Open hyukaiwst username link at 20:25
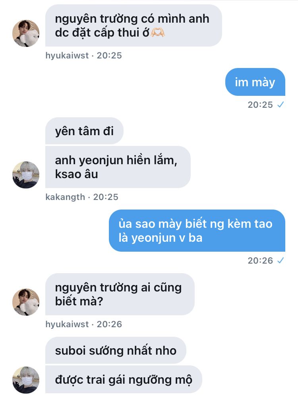 (67, 55)
